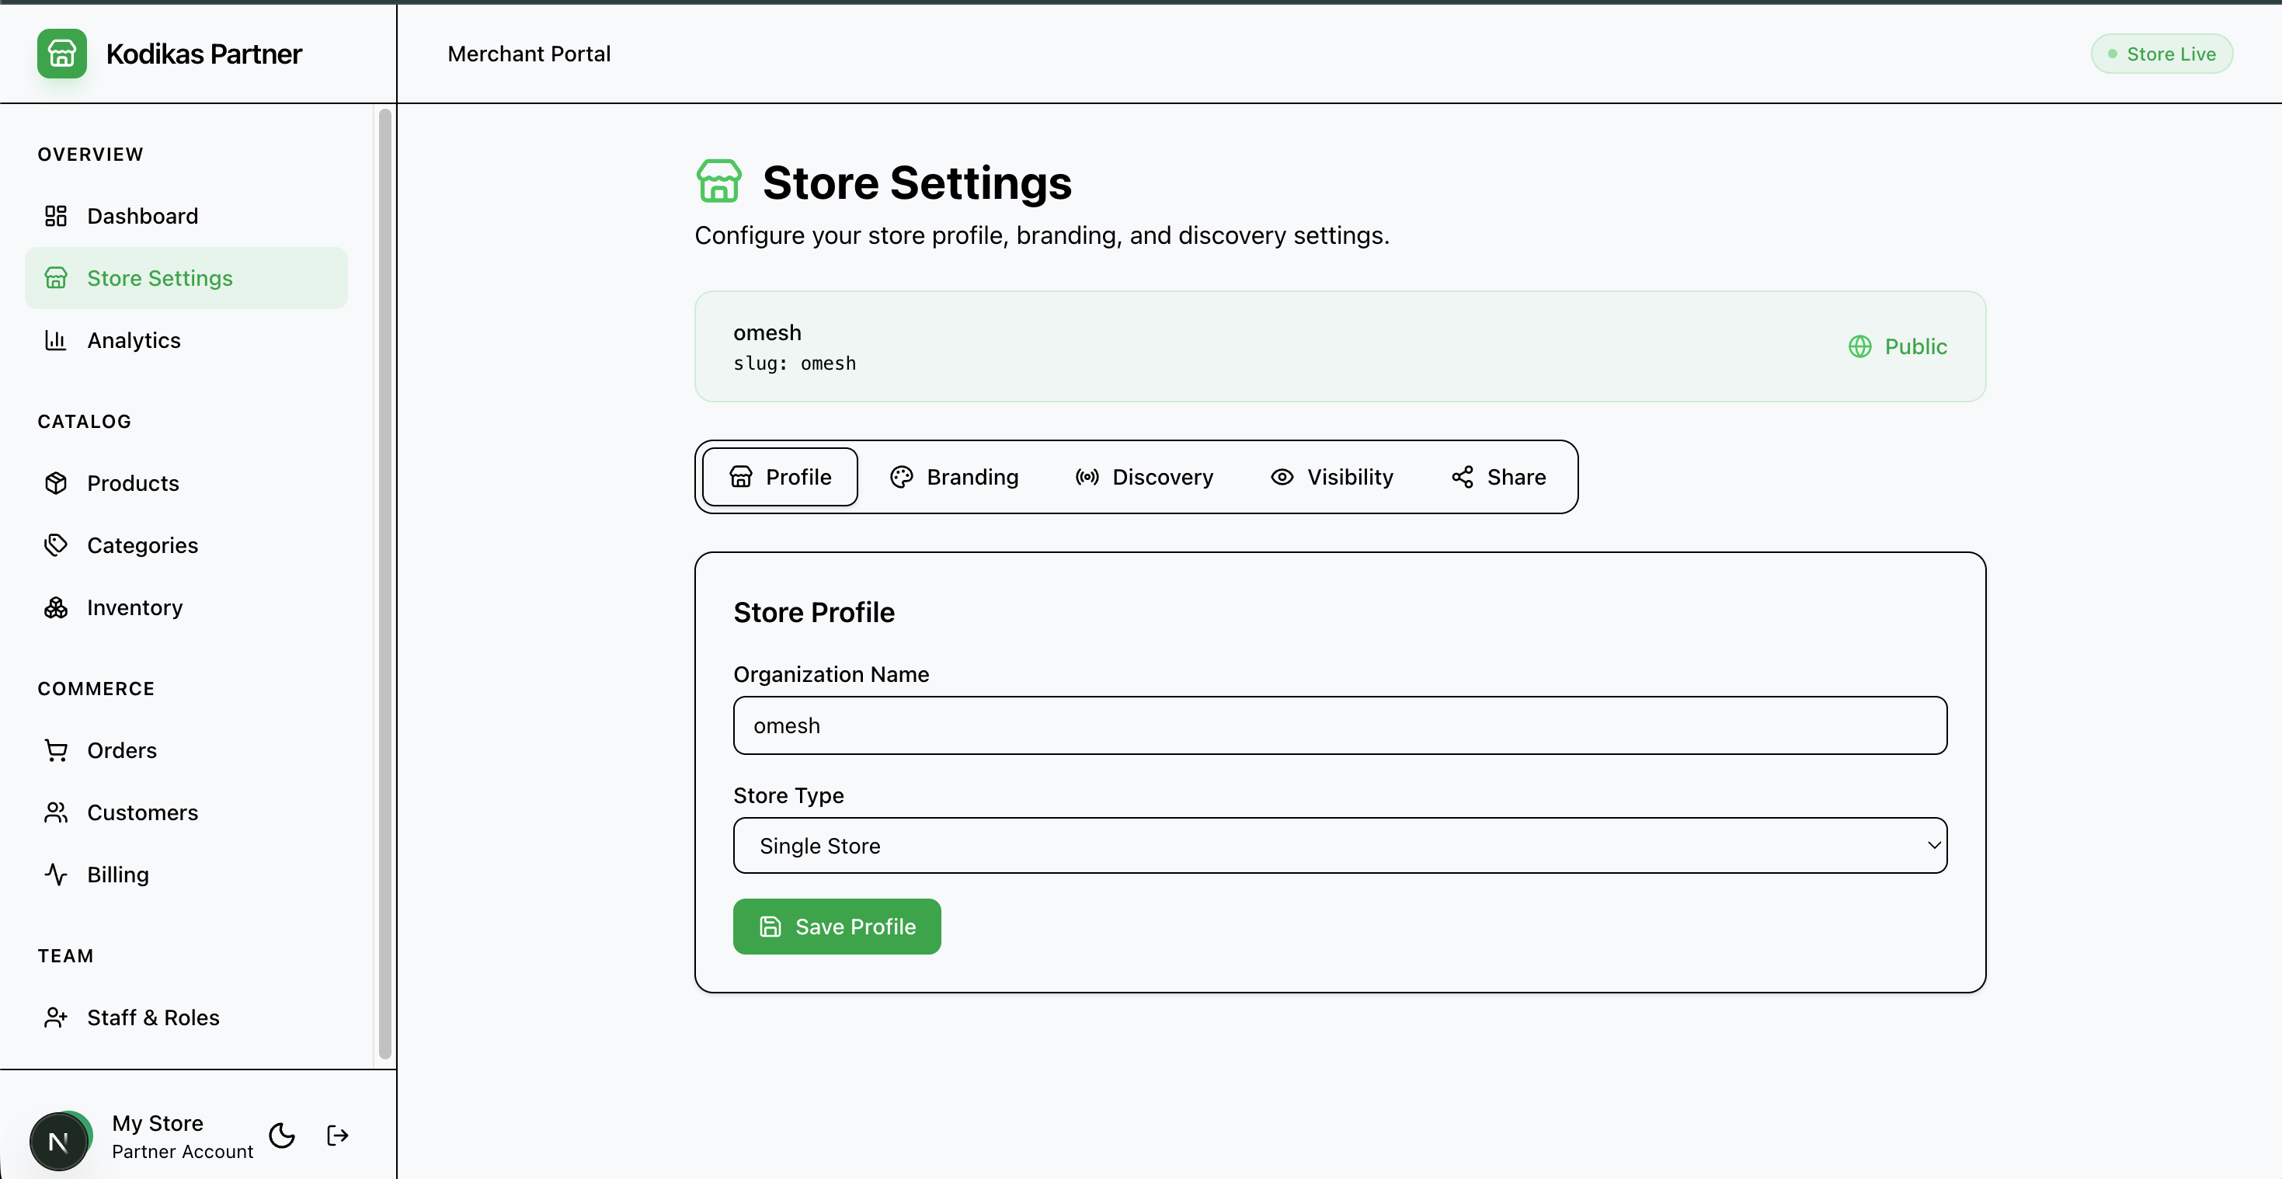Click the Partner Account label
The height and width of the screenshot is (1179, 2282).
183,1152
